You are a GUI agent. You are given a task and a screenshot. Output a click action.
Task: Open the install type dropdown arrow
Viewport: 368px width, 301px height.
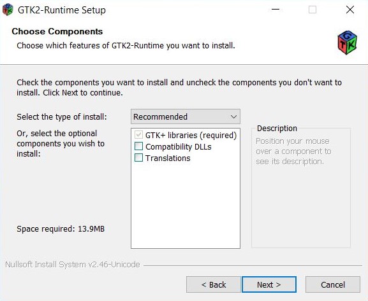pyautogui.click(x=233, y=116)
